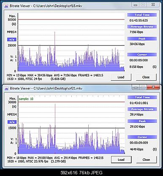Click '(5.606 GB)' file size text
The height and width of the screenshot is (176, 163).
[58, 79]
